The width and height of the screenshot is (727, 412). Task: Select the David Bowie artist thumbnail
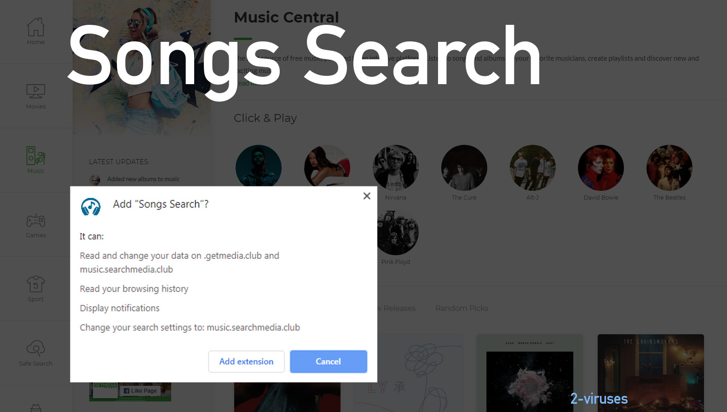(x=600, y=168)
